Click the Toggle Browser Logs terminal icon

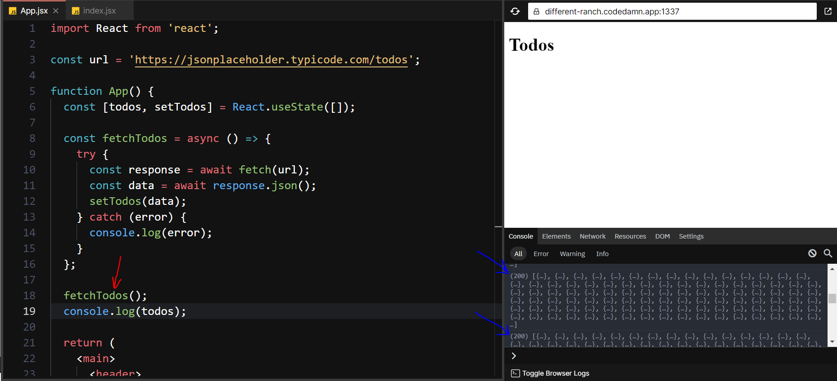pos(516,373)
